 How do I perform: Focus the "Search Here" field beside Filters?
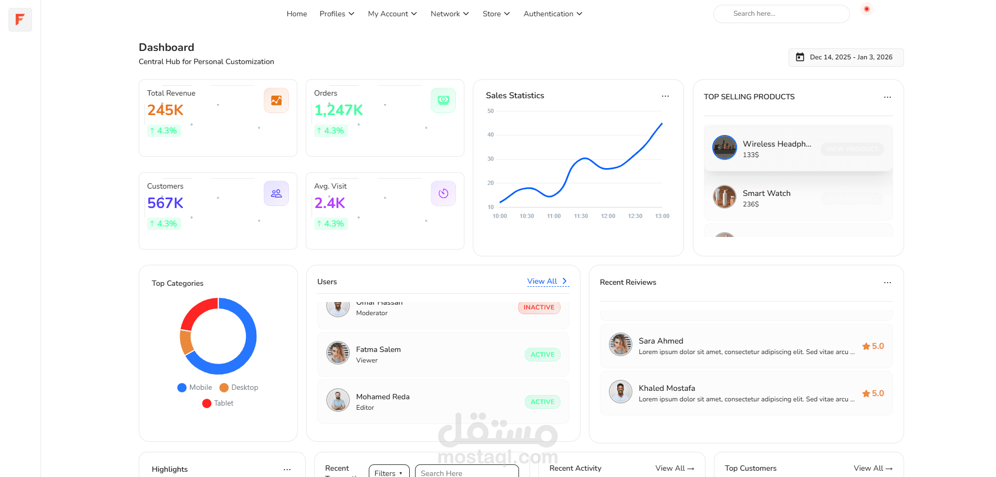pyautogui.click(x=466, y=472)
